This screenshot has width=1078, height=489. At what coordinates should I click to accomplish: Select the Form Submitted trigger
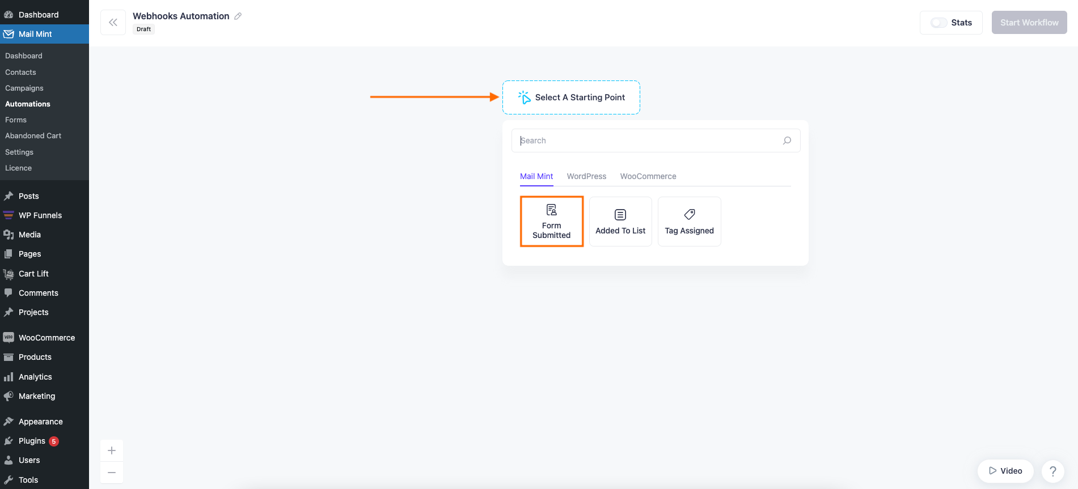552,222
